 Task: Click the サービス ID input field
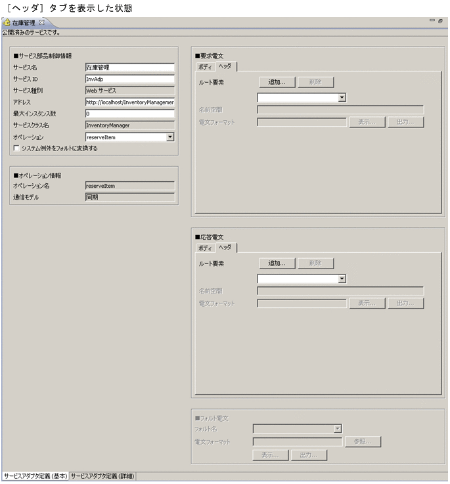click(129, 79)
